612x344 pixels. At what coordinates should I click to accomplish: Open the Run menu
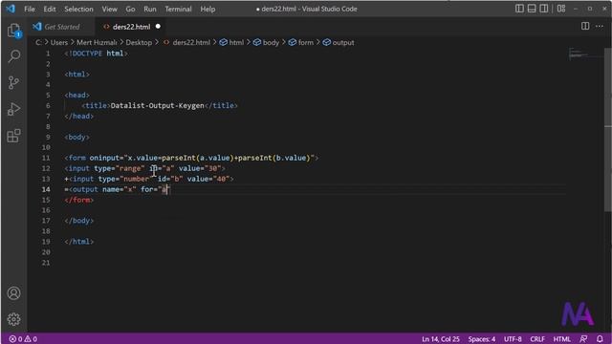(149, 9)
